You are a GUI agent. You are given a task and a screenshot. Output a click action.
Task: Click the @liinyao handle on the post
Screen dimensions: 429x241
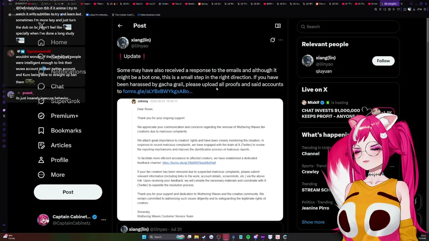[x=139, y=46]
